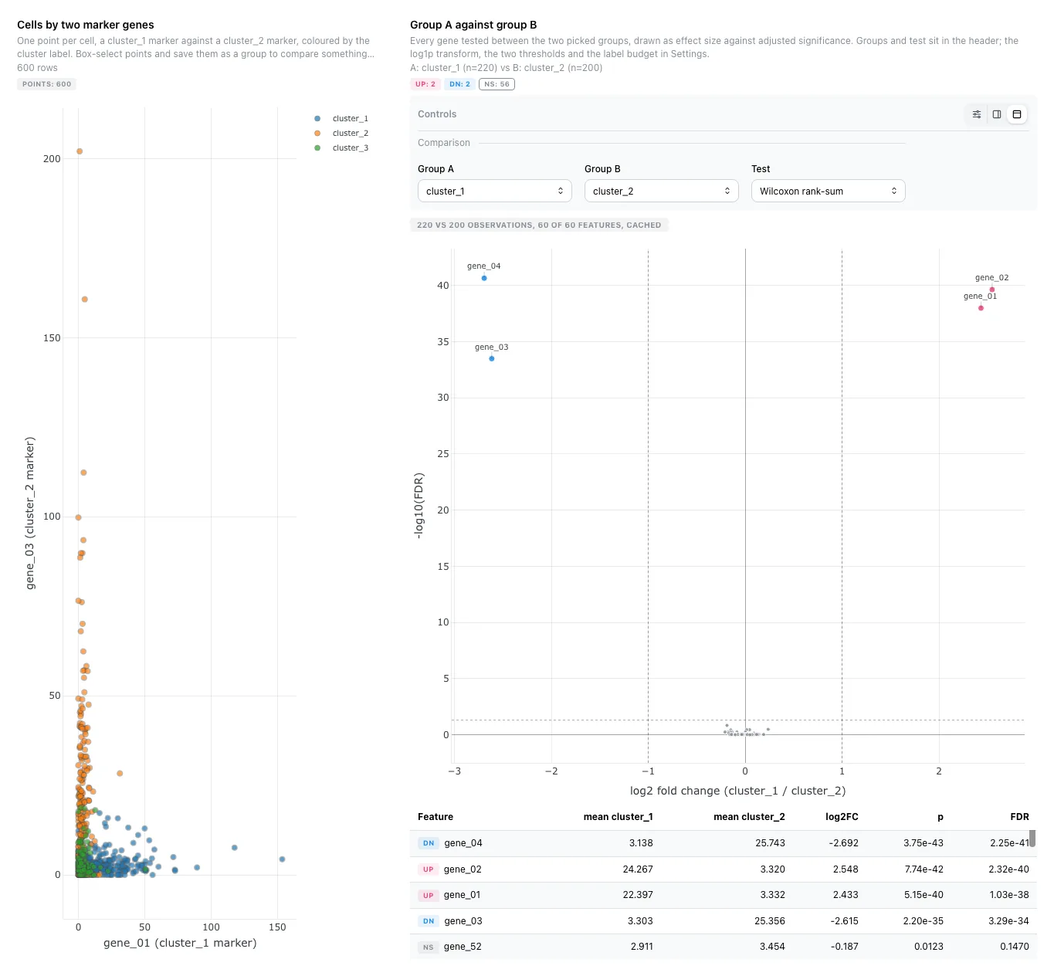This screenshot has width=1054, height=976.
Task: Open the Group B dropdown
Action: coord(662,191)
